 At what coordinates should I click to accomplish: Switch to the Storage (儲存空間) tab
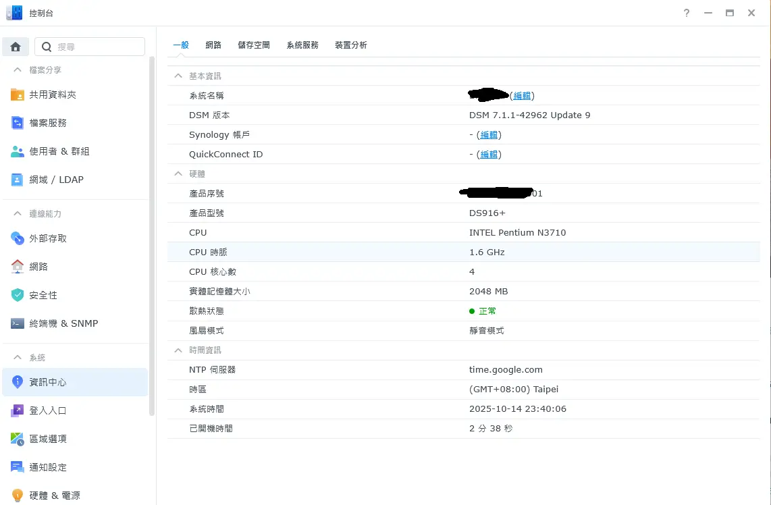[254, 45]
